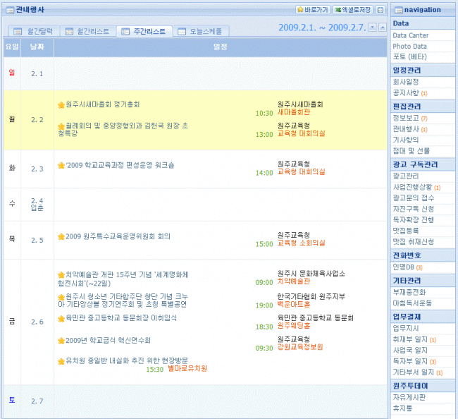Click the star icon beside 육민관 중고등학교 동문회장 이취임식
Screen dimensions: 458x419
[61, 318]
